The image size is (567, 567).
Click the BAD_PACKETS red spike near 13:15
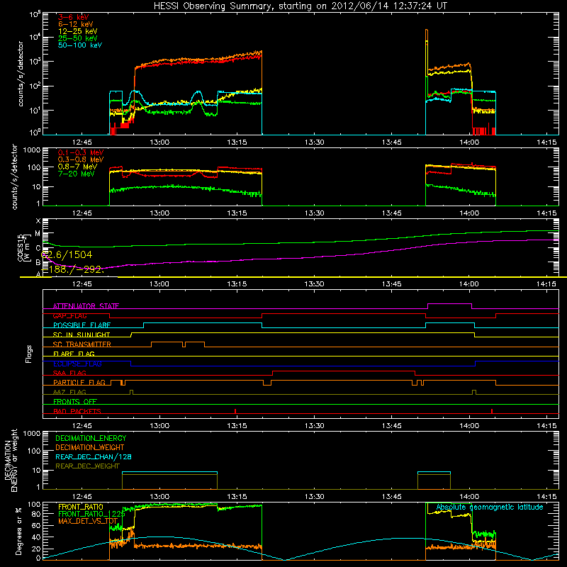coord(235,411)
